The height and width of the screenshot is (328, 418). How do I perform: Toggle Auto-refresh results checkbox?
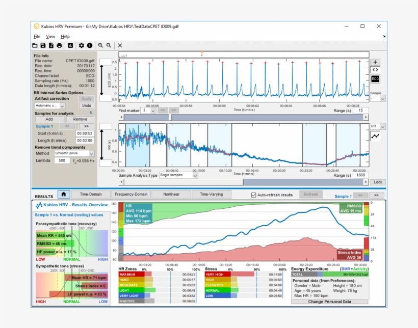coord(254,195)
